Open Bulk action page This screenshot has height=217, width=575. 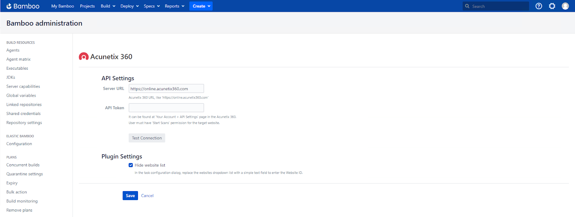coord(17,192)
